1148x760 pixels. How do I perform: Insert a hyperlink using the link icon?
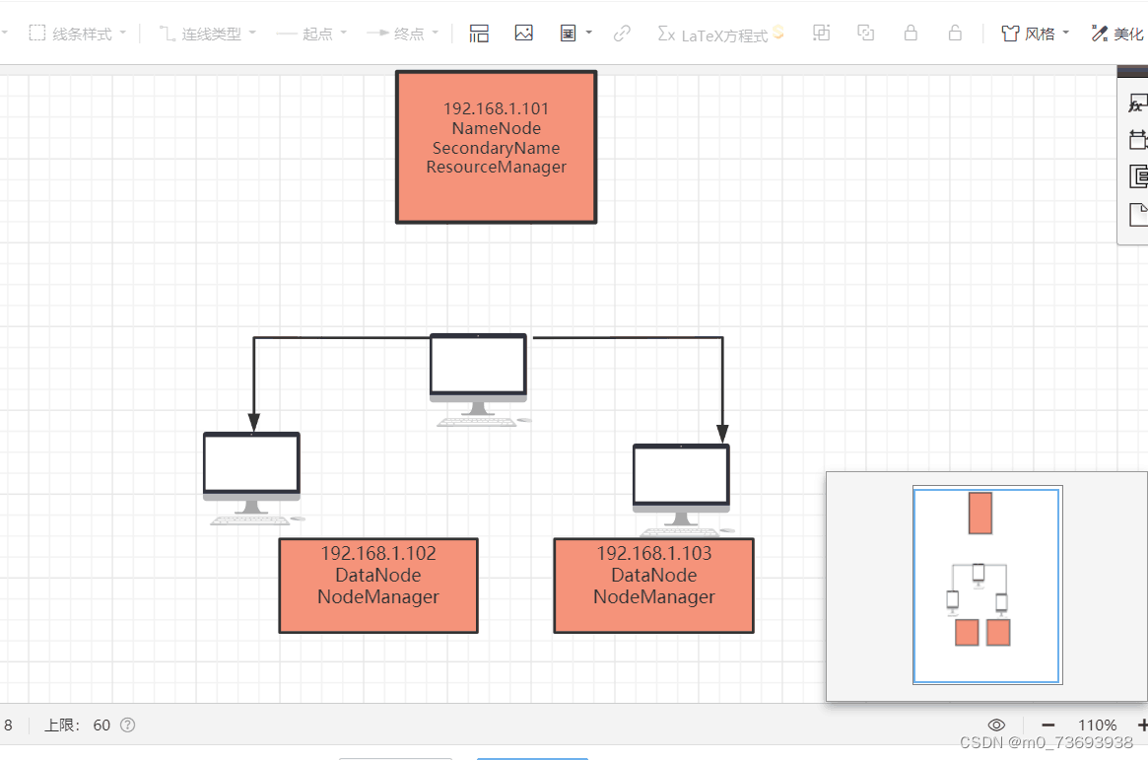click(622, 33)
